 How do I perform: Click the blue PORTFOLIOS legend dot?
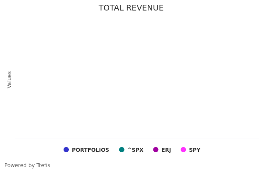[66, 150]
